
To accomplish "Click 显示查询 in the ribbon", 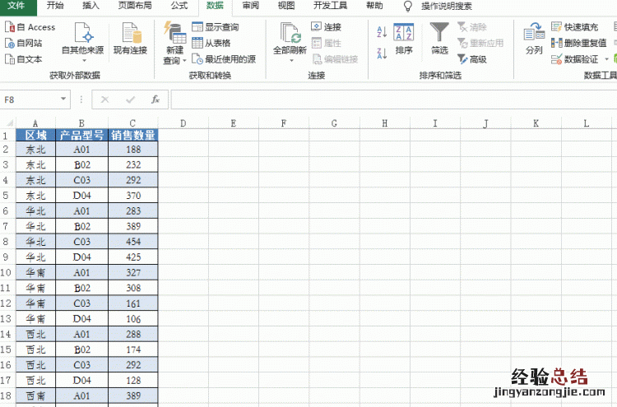I will pyautogui.click(x=216, y=27).
